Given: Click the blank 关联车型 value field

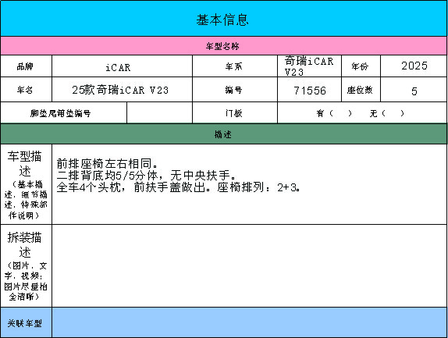Looking at the screenshot, I should pyautogui.click(x=250, y=322).
